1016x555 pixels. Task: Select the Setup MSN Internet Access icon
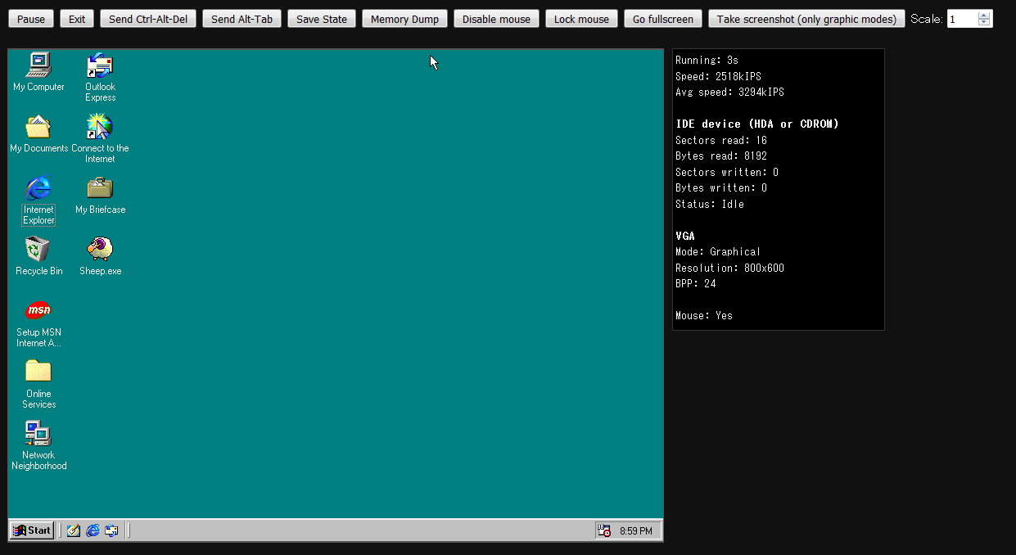click(x=38, y=310)
